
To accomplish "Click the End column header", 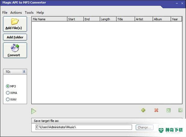I will (92, 19).
